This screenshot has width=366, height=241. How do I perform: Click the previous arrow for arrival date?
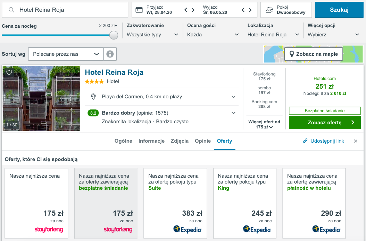[186, 10]
